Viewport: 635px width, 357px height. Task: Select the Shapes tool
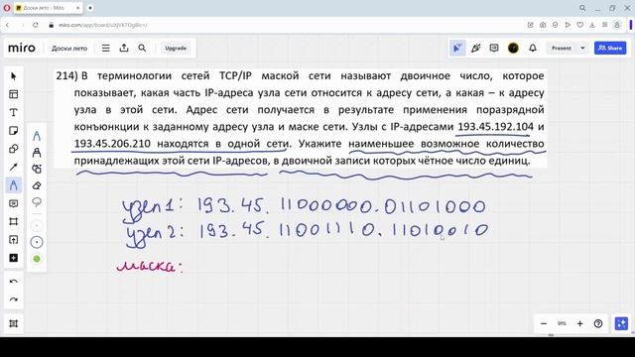tap(13, 149)
